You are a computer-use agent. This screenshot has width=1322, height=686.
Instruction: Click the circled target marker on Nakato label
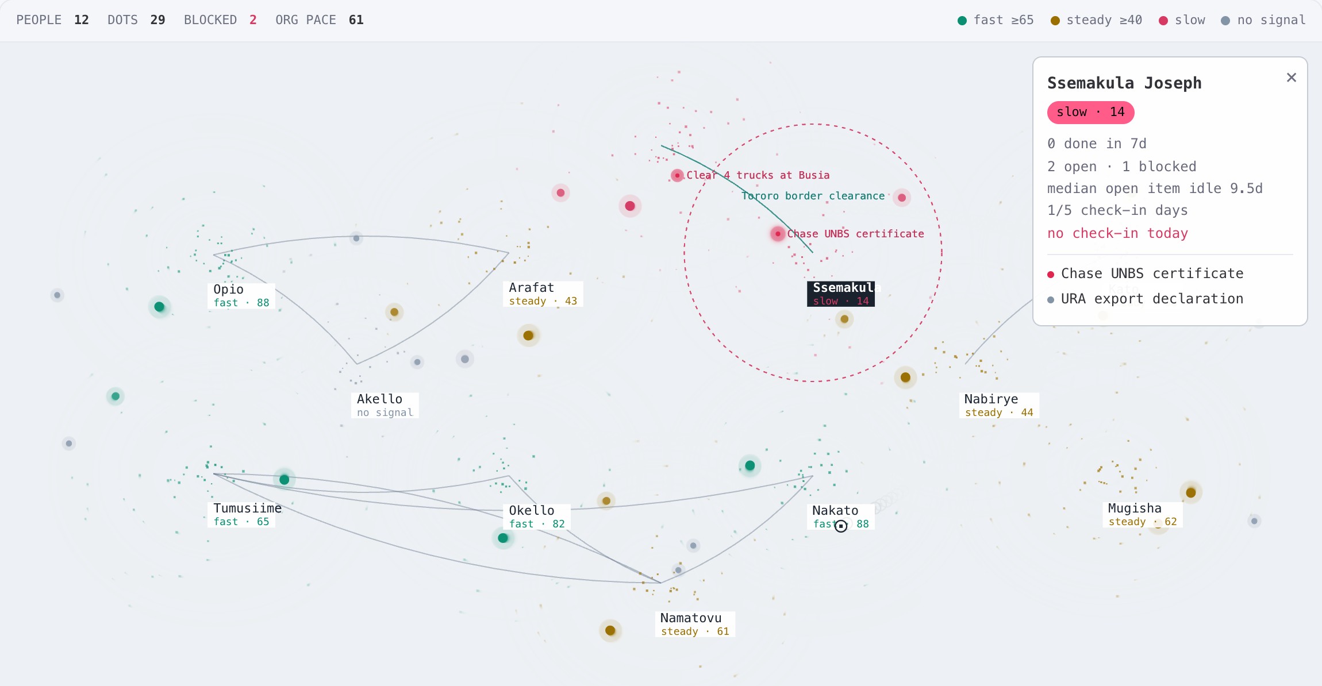tap(841, 526)
